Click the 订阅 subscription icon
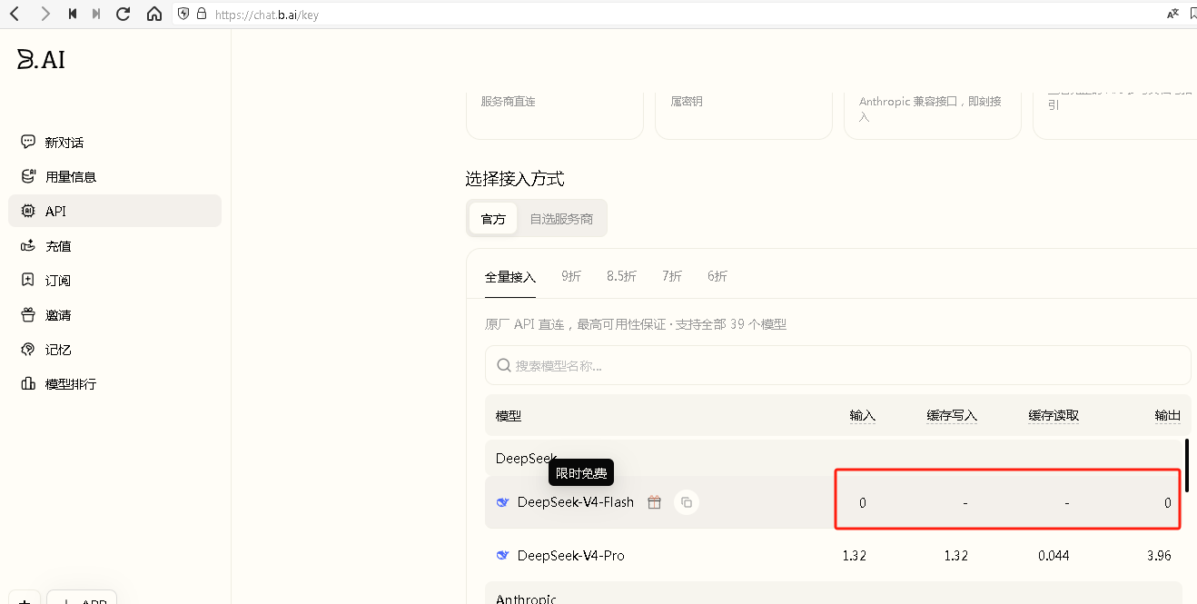Screen dimensions: 1197x604 [x=28, y=280]
